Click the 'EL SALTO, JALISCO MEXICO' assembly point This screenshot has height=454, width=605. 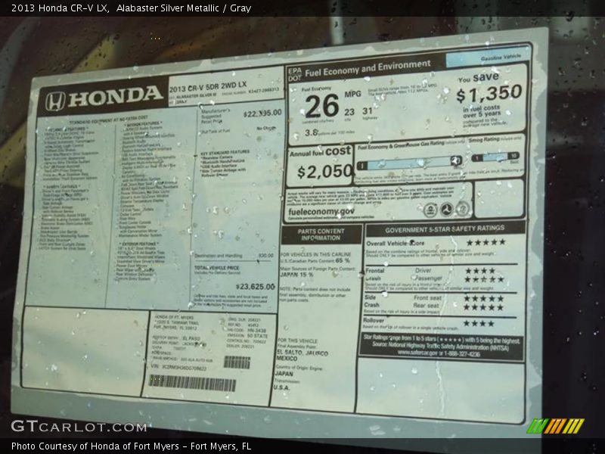[x=302, y=355]
